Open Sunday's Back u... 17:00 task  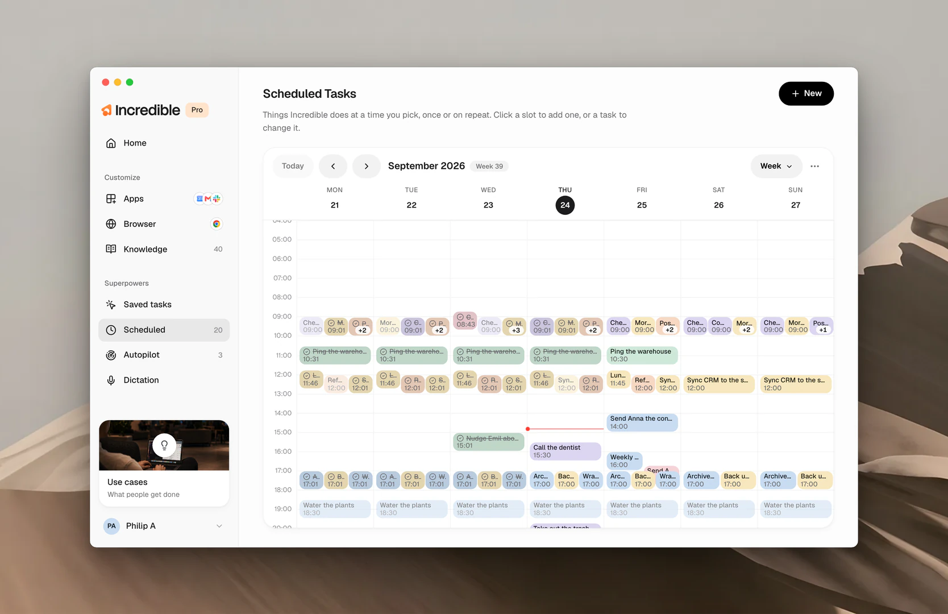pos(814,480)
